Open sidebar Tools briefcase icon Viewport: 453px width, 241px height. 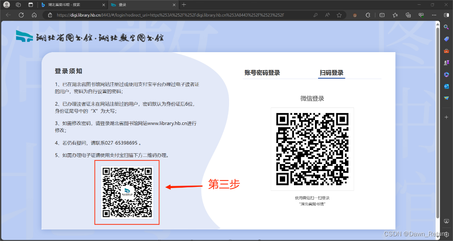click(446, 51)
